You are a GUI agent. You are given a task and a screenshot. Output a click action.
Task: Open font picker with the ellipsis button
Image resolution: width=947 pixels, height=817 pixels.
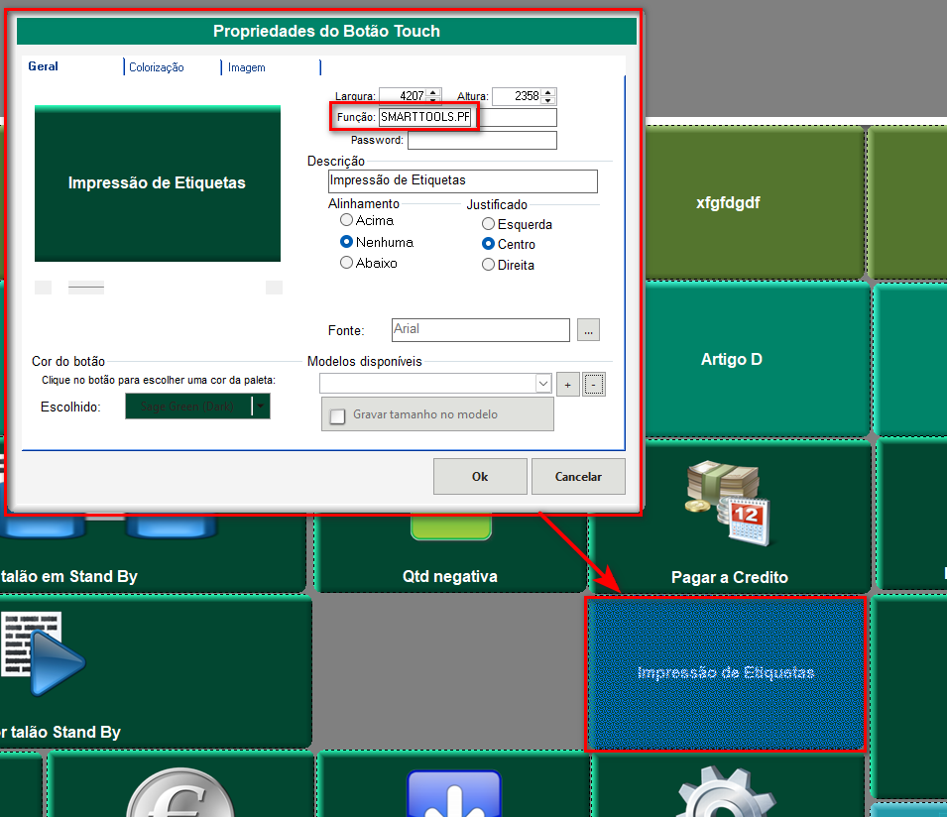(588, 330)
